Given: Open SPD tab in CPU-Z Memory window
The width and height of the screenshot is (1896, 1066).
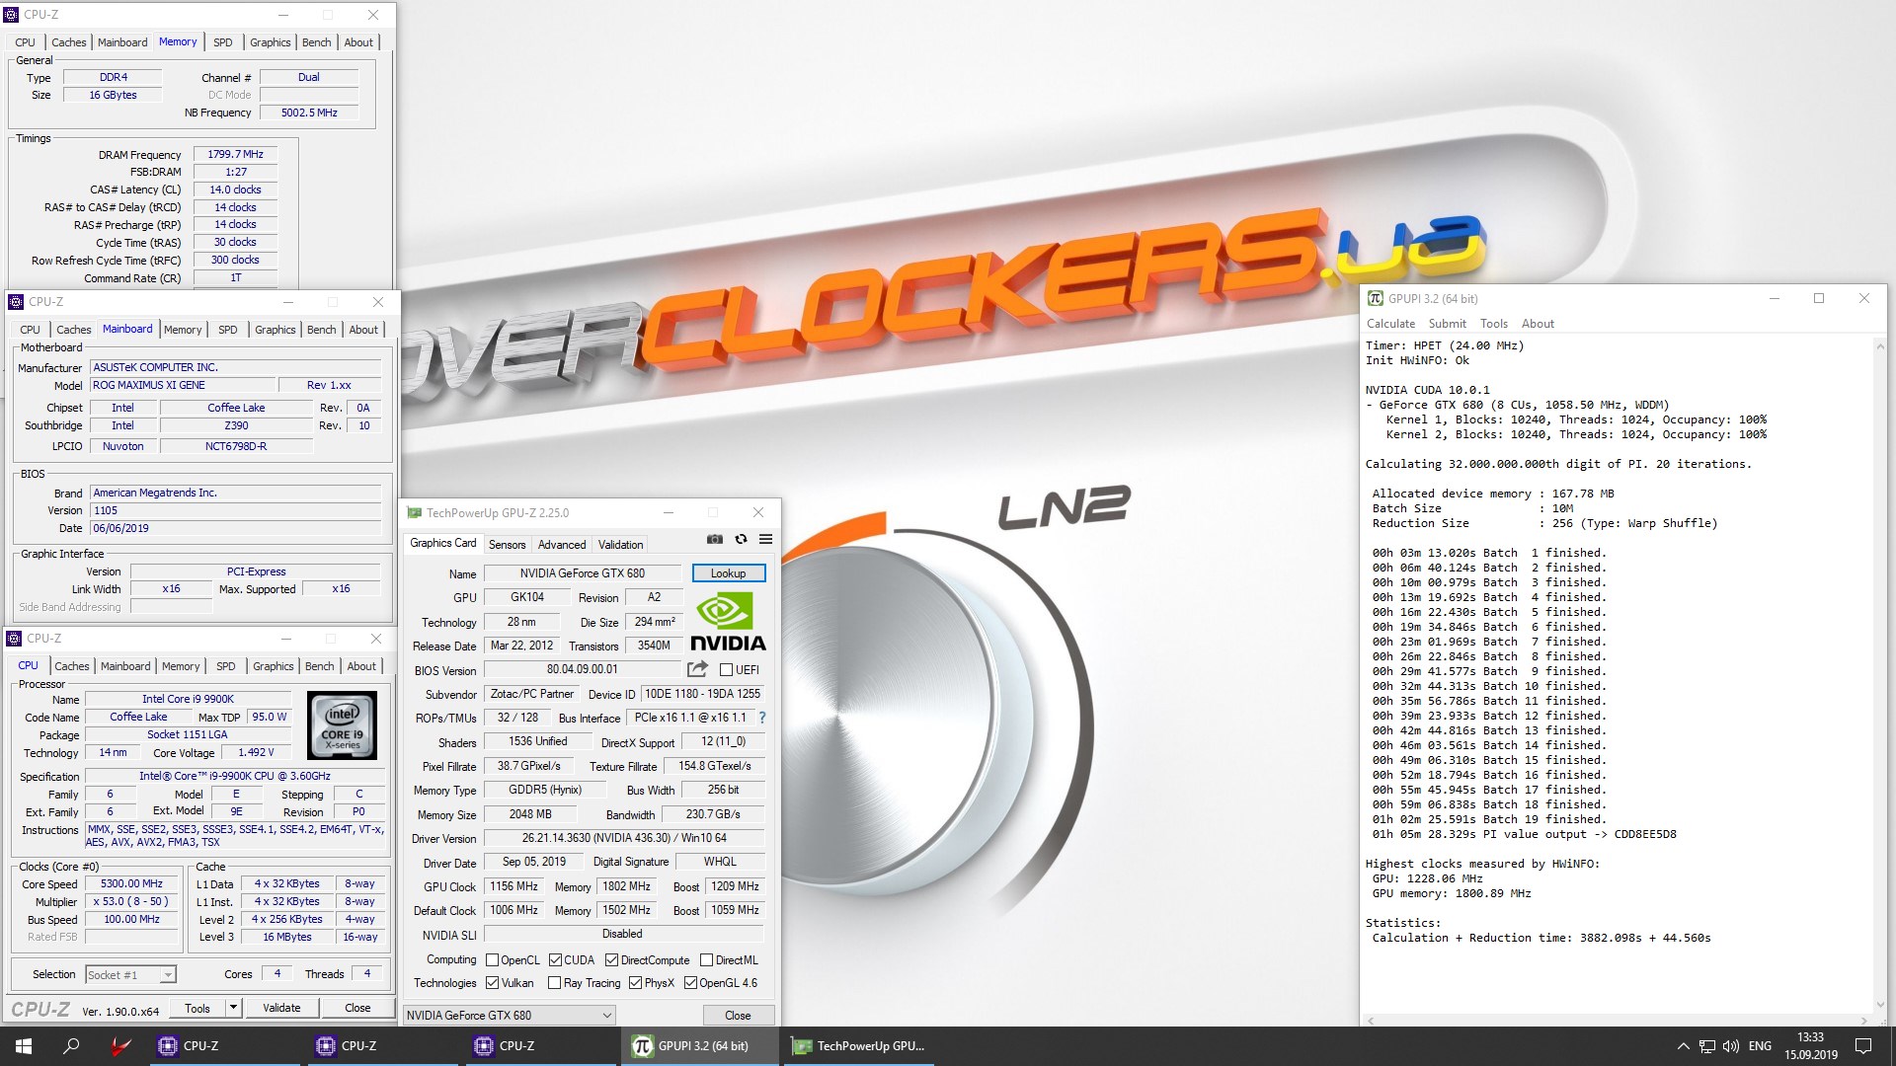Looking at the screenshot, I should point(223,42).
